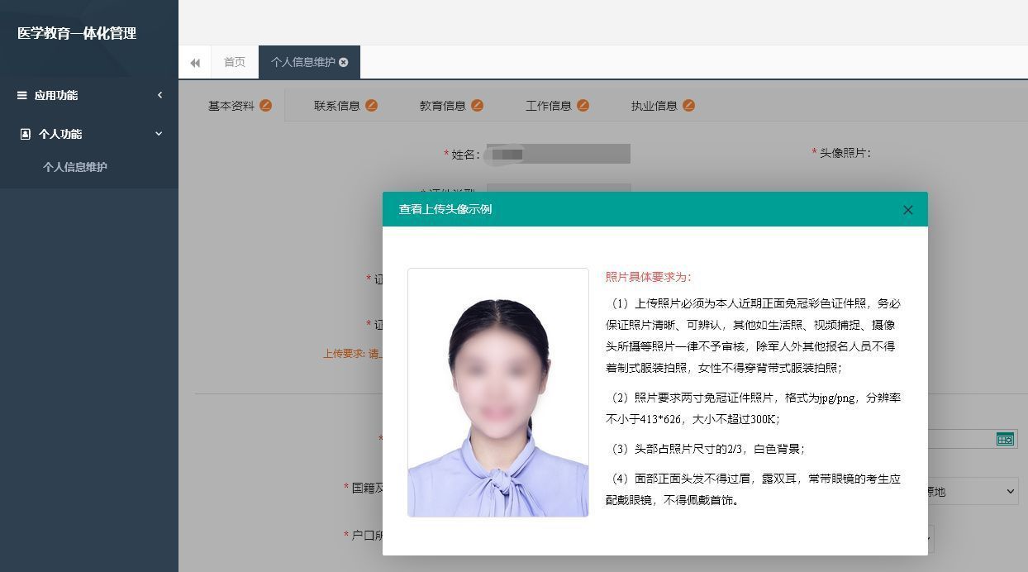
Task: Open the calendar date picker icon
Action: (1005, 439)
